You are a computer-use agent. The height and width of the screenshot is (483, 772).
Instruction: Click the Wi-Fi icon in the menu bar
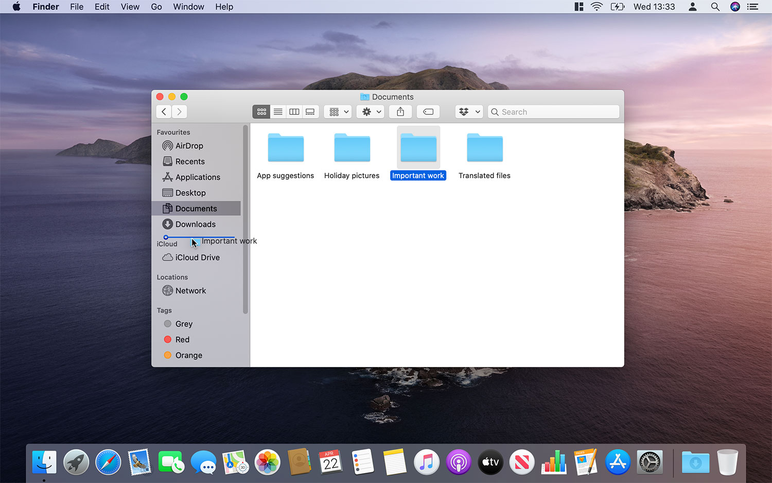click(x=596, y=7)
